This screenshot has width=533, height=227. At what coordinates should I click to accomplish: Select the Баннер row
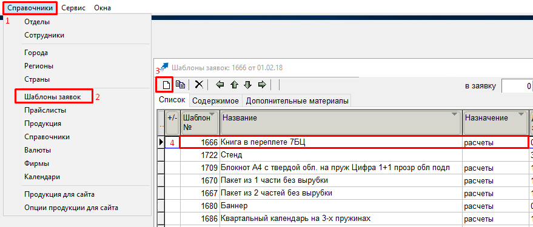341,206
